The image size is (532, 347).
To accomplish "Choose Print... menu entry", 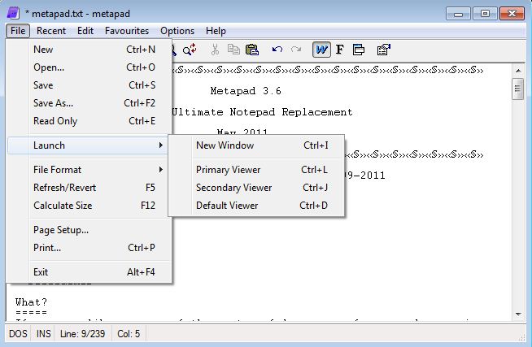I will (89, 248).
